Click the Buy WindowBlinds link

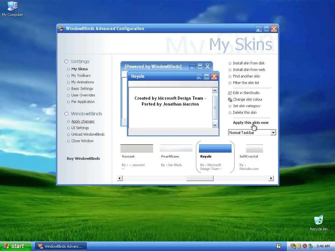tap(83, 159)
